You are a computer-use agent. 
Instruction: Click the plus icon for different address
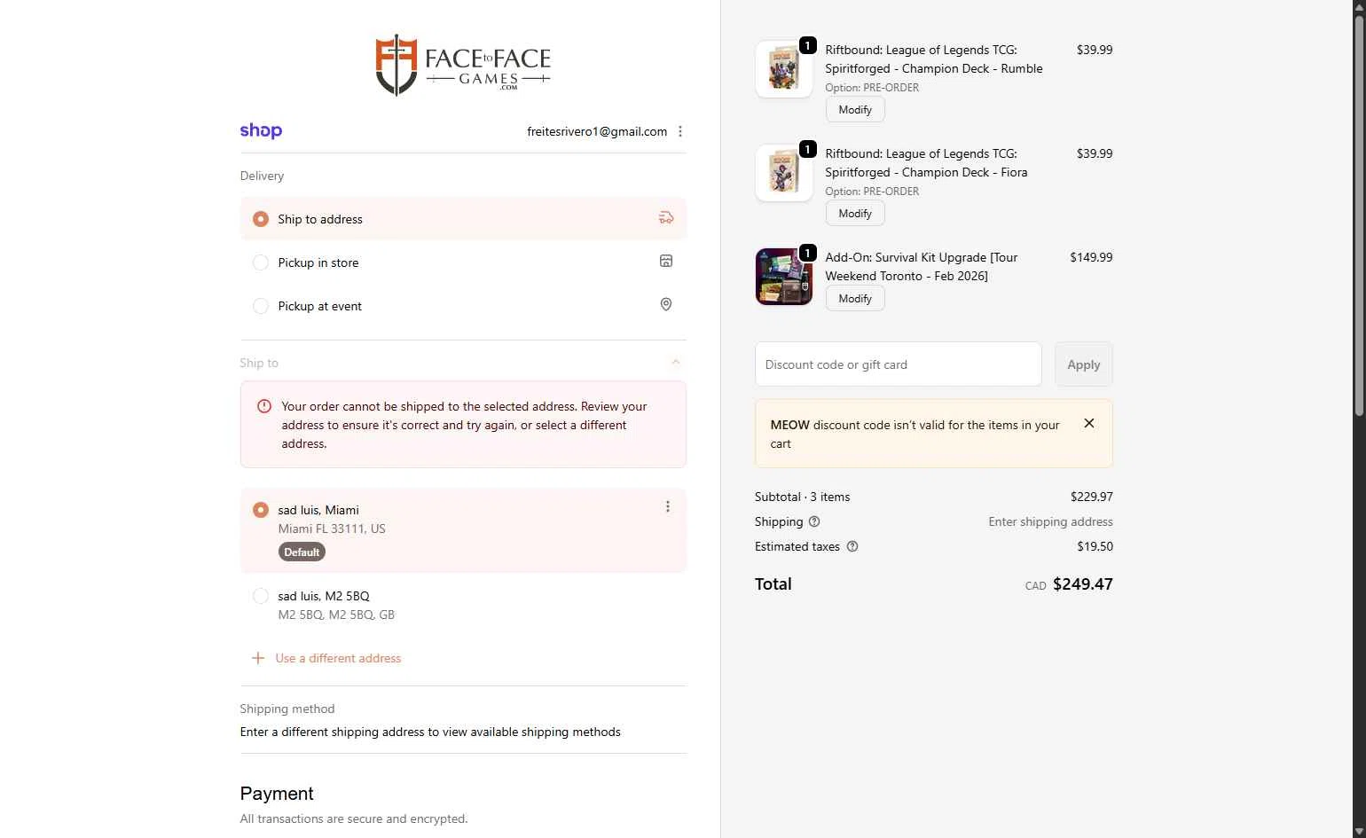(x=258, y=658)
